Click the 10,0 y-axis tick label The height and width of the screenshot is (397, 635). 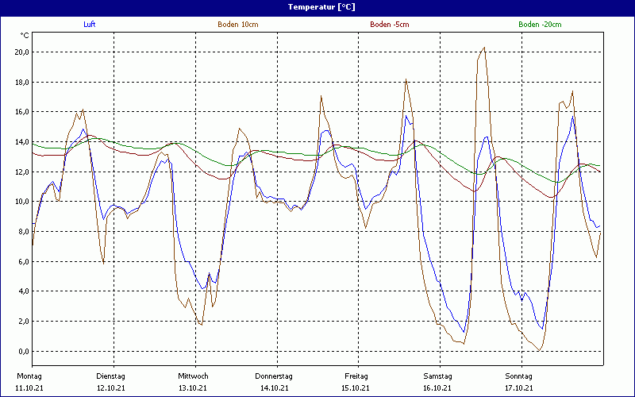[21, 202]
